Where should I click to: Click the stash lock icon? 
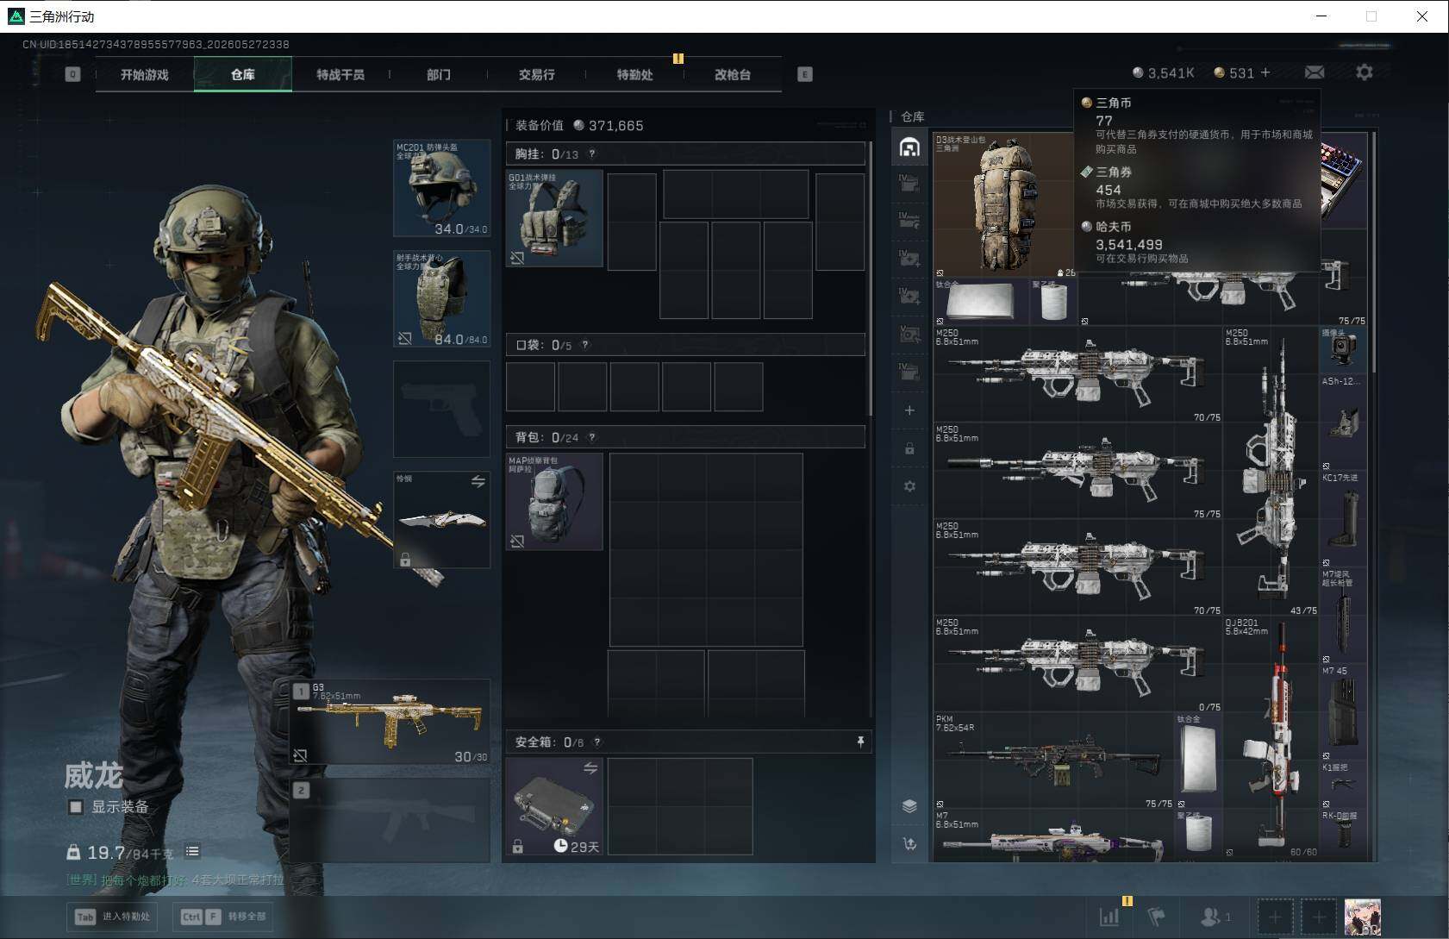tap(909, 448)
